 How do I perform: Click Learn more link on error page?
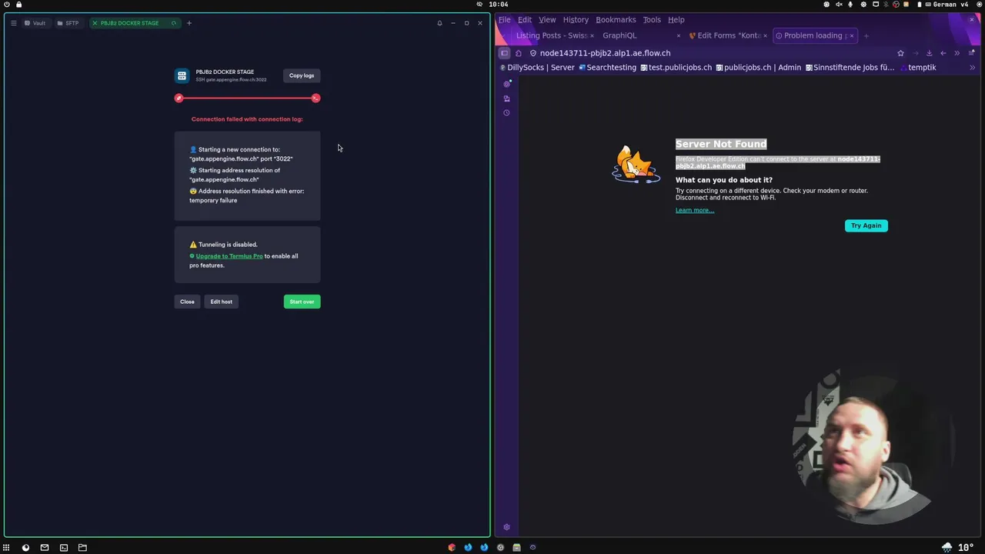pyautogui.click(x=695, y=210)
